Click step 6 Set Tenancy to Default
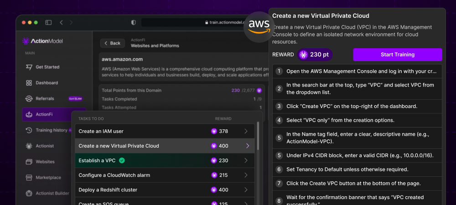 (x=357, y=169)
